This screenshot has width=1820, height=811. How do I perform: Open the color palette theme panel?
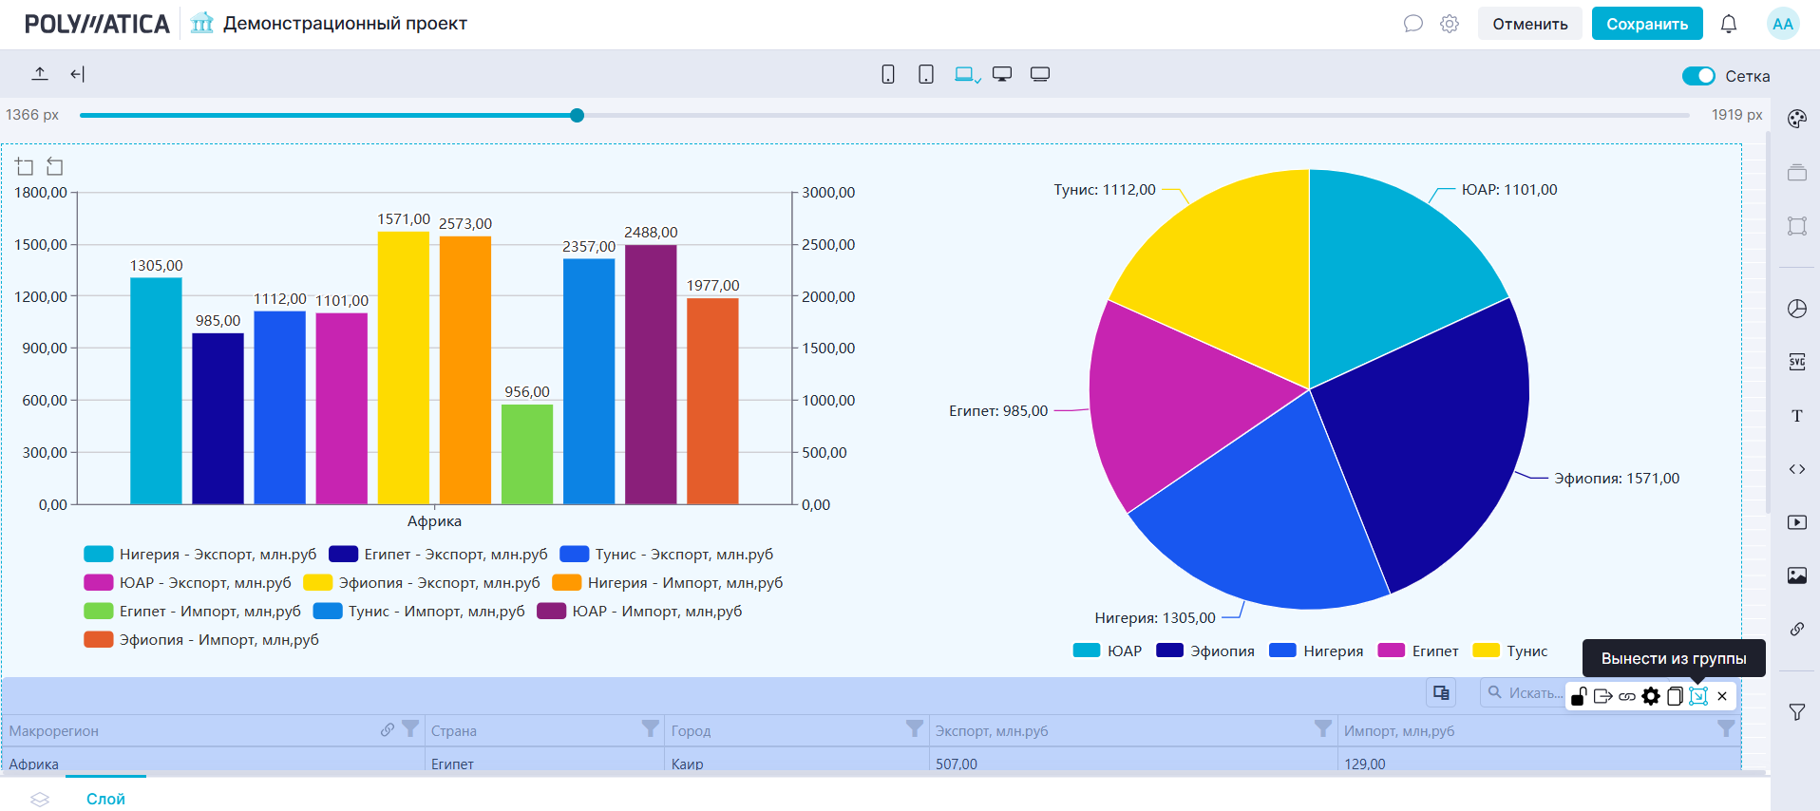1796,119
